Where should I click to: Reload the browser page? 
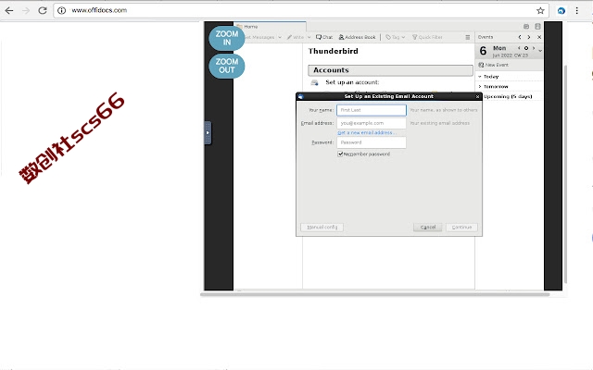43,10
